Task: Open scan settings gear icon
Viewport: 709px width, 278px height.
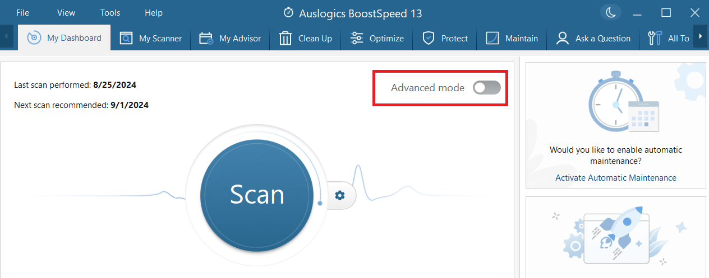Action: point(339,195)
